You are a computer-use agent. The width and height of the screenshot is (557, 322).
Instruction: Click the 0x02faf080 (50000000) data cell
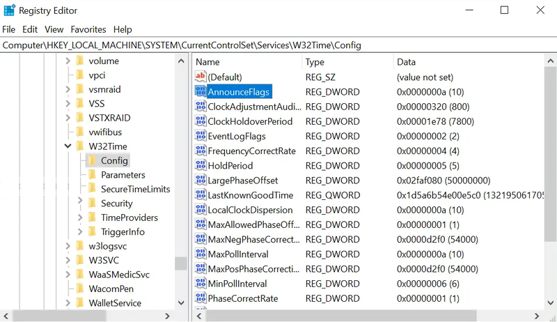444,181
